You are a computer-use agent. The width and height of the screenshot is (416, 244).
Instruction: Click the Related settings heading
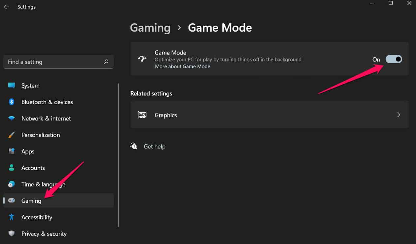pyautogui.click(x=151, y=94)
